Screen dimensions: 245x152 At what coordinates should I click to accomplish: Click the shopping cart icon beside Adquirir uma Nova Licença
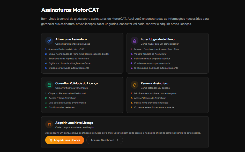click(49, 125)
